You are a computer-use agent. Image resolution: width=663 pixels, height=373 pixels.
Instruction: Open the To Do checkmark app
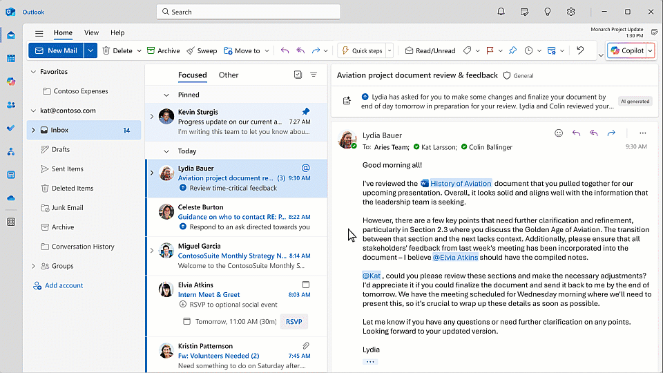pos(11,128)
